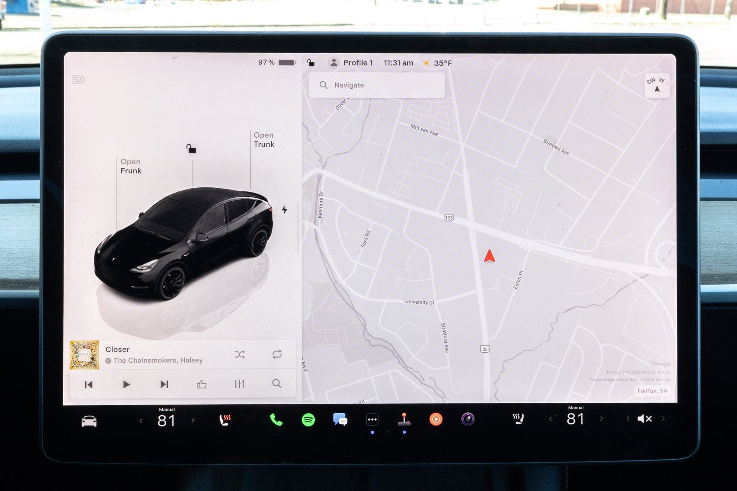The width and height of the screenshot is (737, 491).
Task: Open Arcade via the joystick icon
Action: (404, 419)
